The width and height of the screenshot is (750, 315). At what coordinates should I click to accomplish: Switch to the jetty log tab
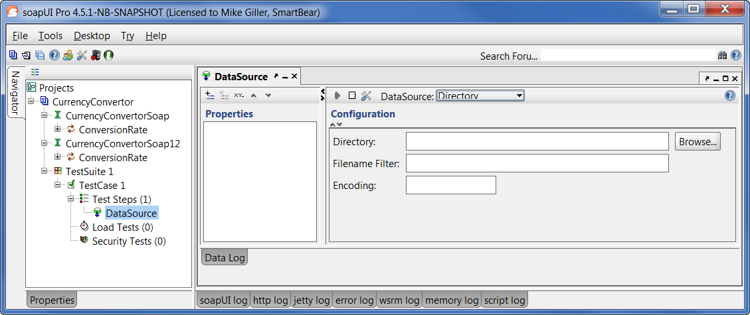click(x=312, y=300)
